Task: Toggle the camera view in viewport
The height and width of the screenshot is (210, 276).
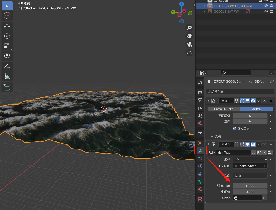Action: [x=189, y=44]
